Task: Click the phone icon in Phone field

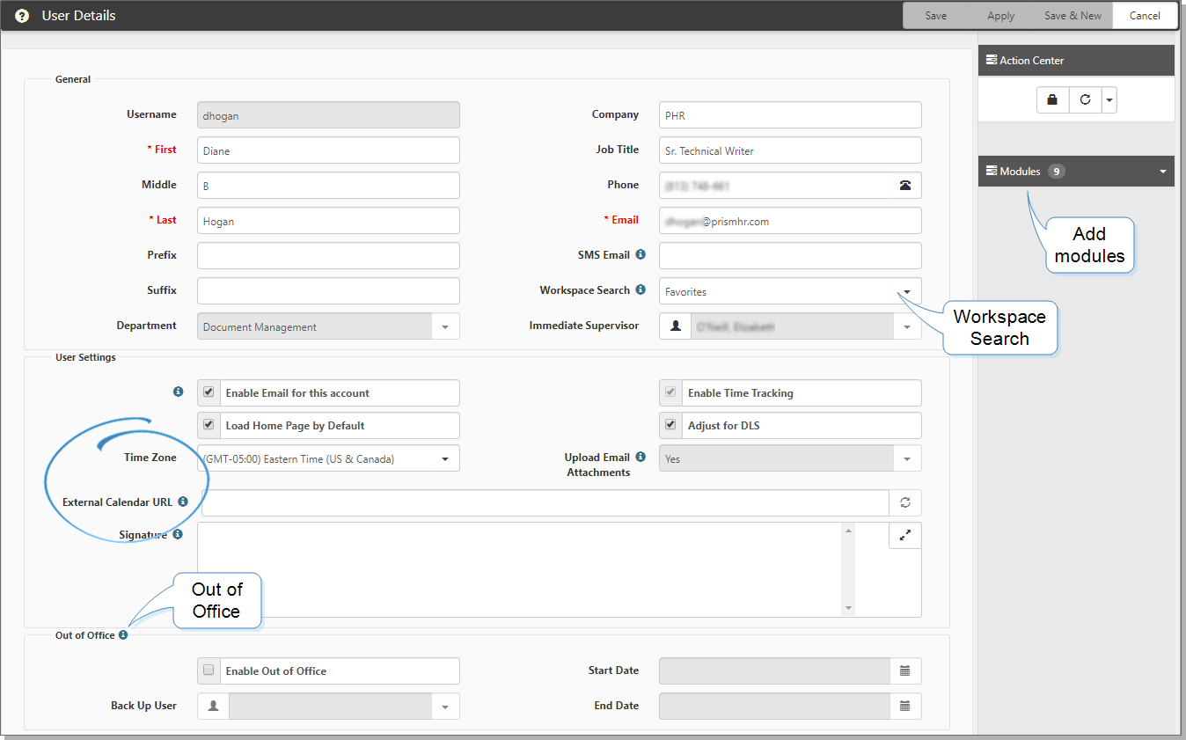Action: [x=905, y=186]
